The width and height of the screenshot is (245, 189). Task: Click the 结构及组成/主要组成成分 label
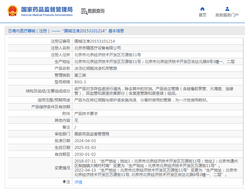pos(48,91)
